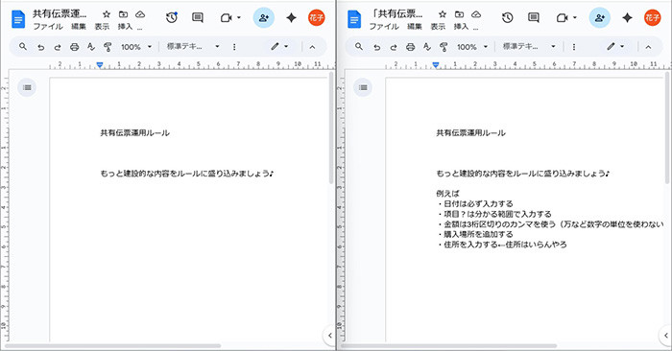Select paint format tool in right window

[444, 47]
